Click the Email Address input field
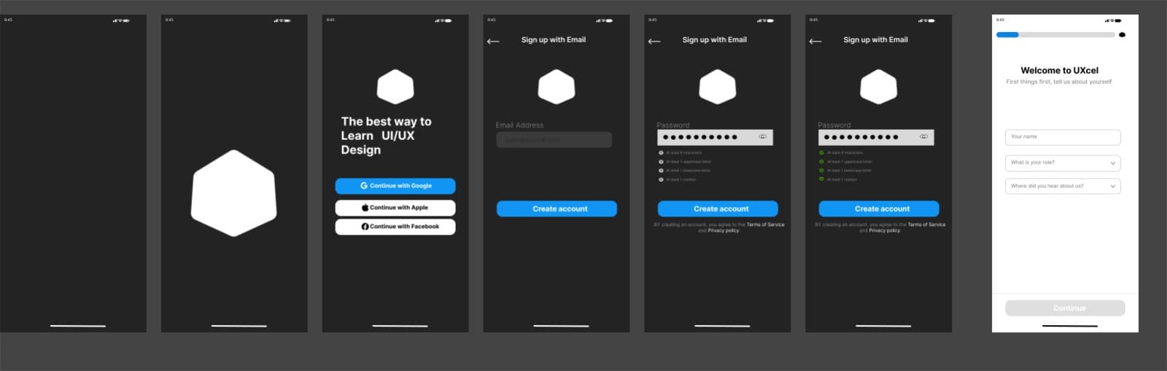This screenshot has height=371, width=1167. 554,140
